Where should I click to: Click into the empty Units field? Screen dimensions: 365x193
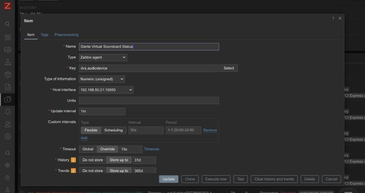point(149,100)
